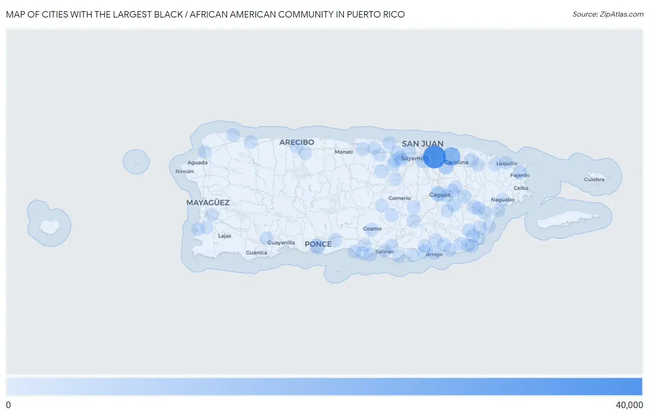The width and height of the screenshot is (649, 415).
Task: Click the Arroyo map label
Action: [x=434, y=254]
